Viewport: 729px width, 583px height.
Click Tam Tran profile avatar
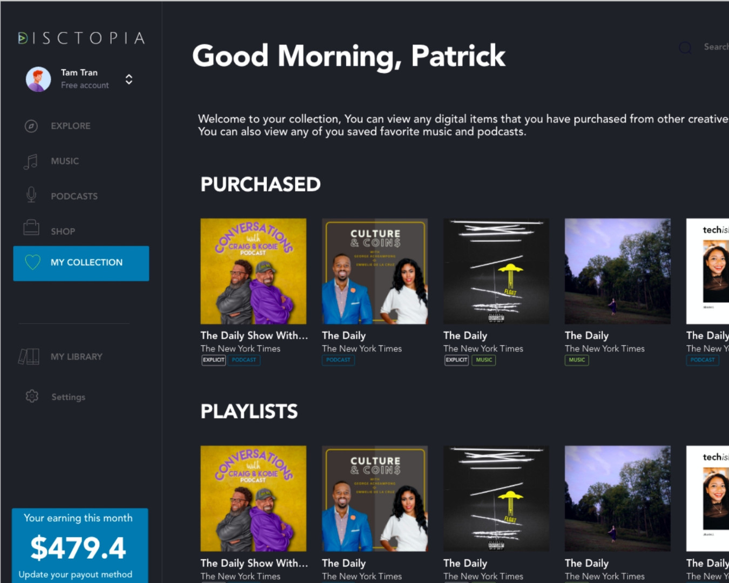(x=38, y=79)
